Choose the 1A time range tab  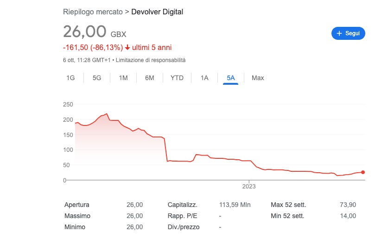[204, 78]
